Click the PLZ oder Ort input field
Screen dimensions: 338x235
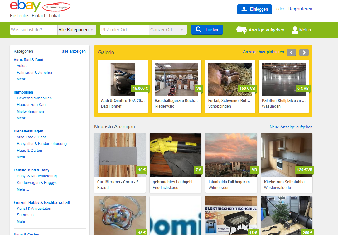click(125, 30)
